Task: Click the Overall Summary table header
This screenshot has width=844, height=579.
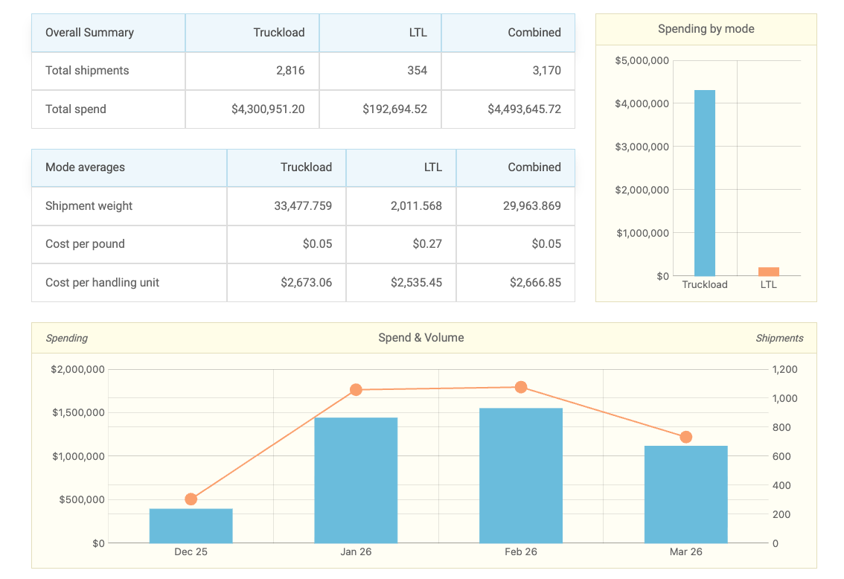Action: 89,33
